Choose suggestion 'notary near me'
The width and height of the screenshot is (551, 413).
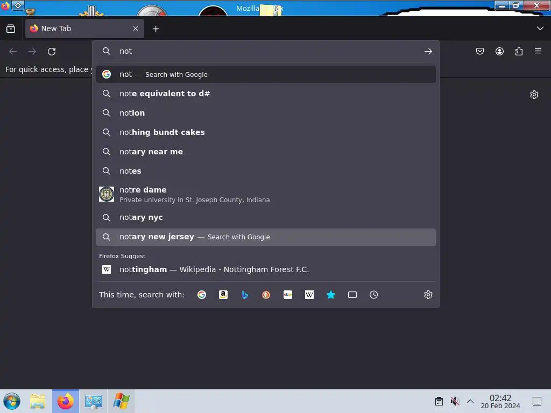point(266,152)
